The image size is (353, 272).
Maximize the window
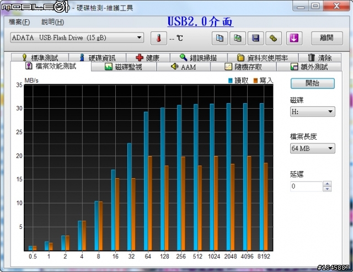(315, 6)
